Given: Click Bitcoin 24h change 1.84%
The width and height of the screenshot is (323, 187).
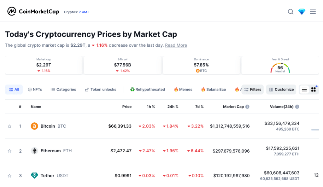Looking at the screenshot, I should [x=171, y=126].
